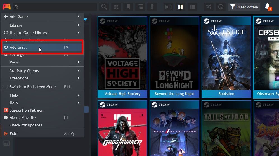Viewport: 279px width, 156px height.
Task: Expand the Extensions submenu arrow
Action: point(79,78)
